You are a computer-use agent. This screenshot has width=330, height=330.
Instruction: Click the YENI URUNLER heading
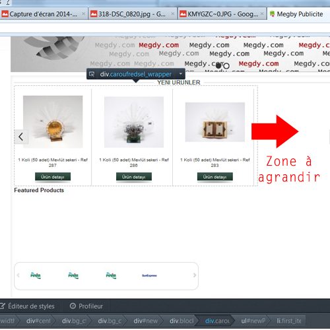tap(179, 82)
